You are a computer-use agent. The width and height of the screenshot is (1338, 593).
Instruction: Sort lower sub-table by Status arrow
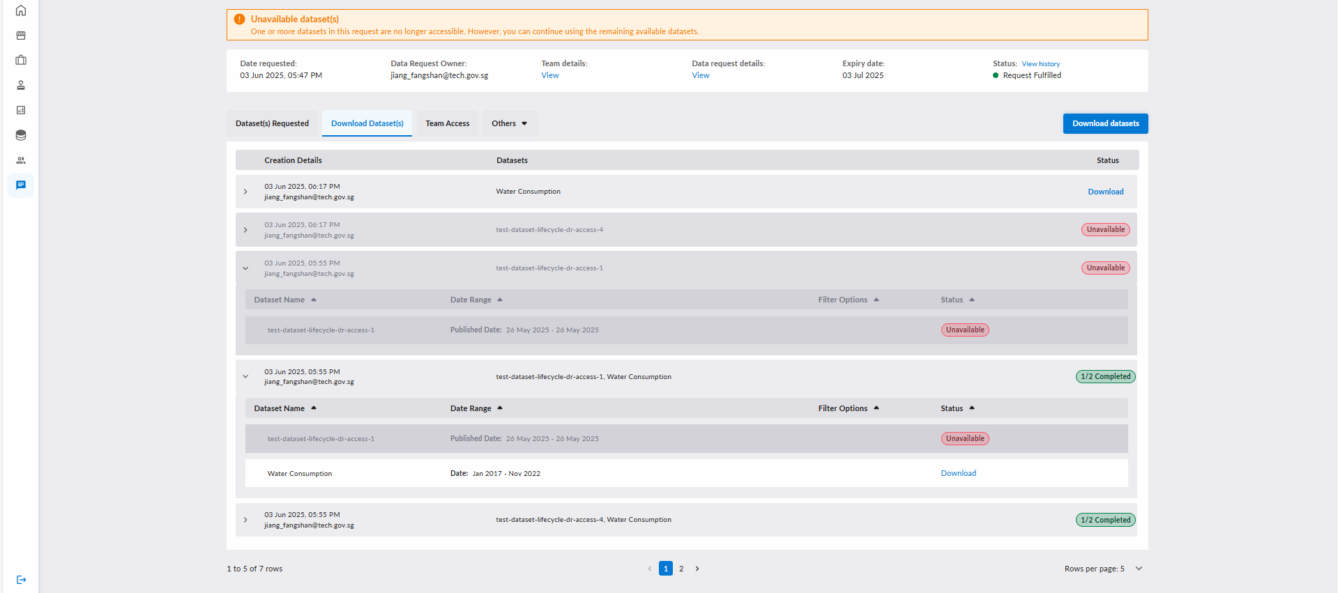[972, 408]
